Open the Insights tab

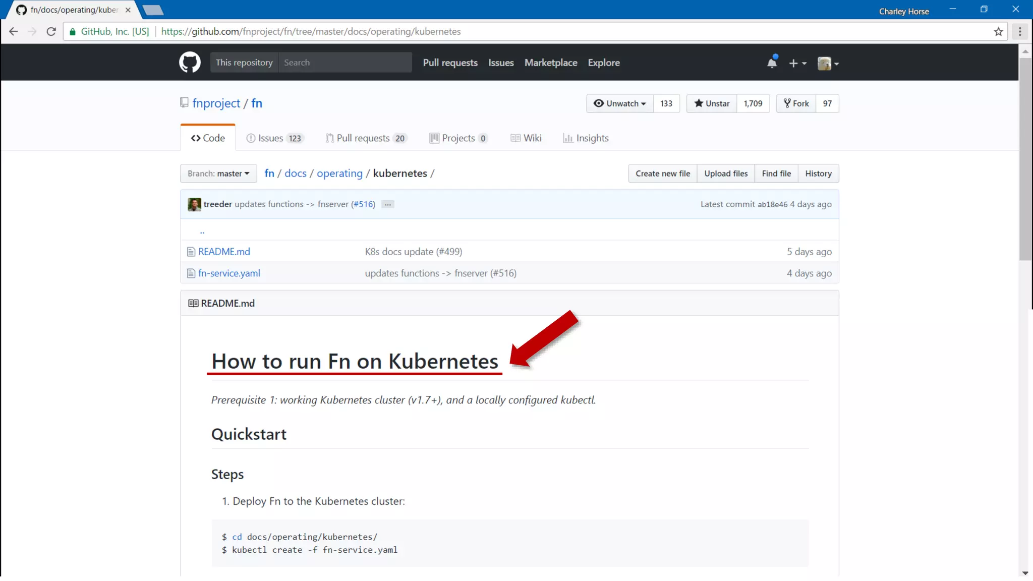(x=586, y=138)
